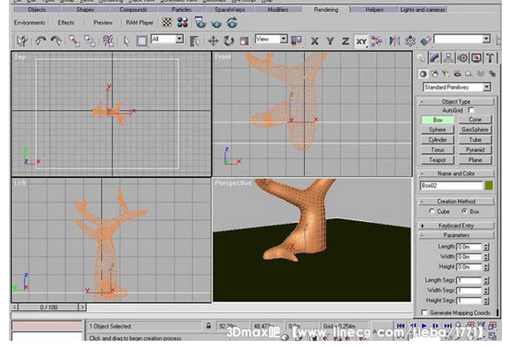Viewport: 509px width, 347px height.
Task: Switch to the Modifiers tab
Action: [277, 10]
